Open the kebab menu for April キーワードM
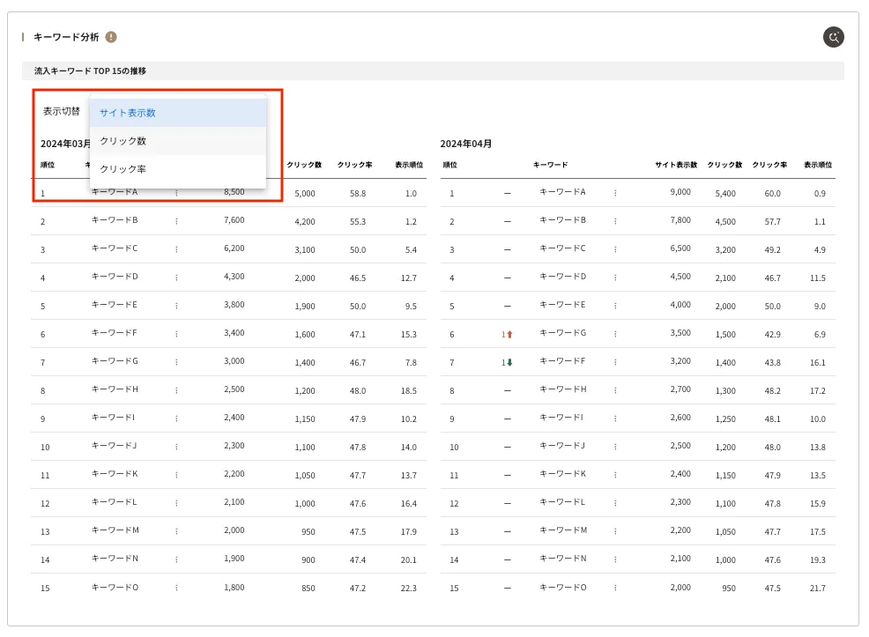869x637 pixels. click(x=615, y=531)
